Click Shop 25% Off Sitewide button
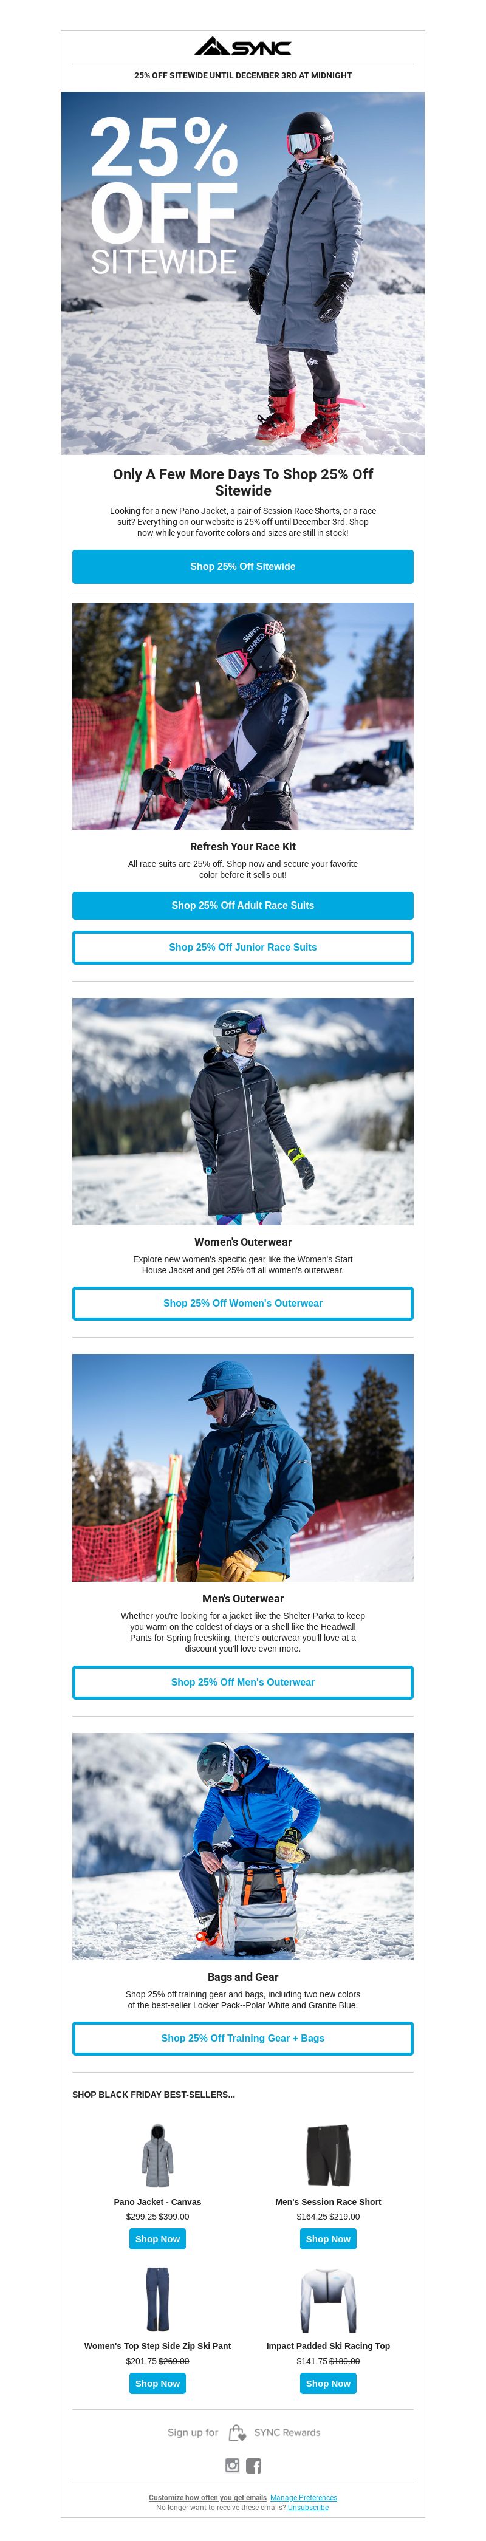The width and height of the screenshot is (486, 2541). coord(242,566)
